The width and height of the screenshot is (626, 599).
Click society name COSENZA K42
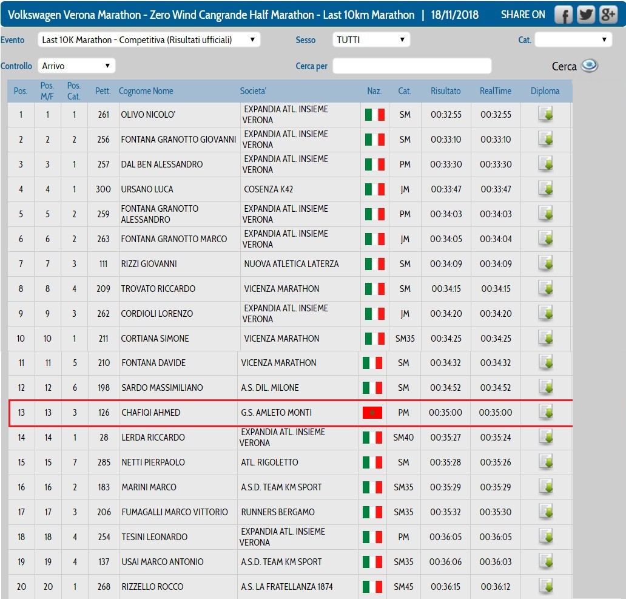tap(269, 189)
